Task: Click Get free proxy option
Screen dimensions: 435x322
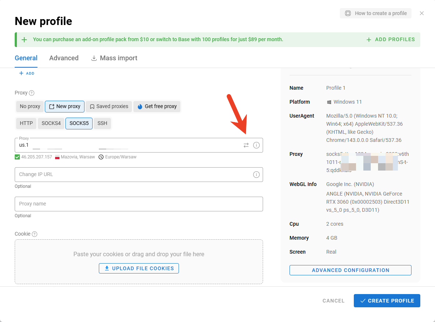Action: coord(157,107)
